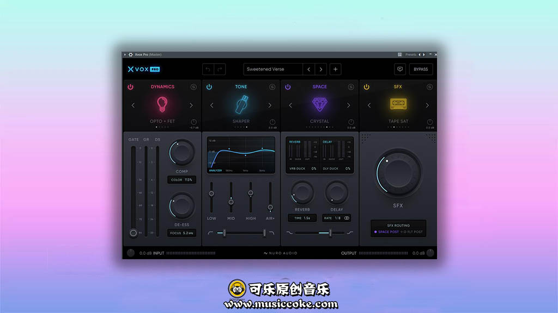Click the MID band slider handle
This screenshot has width=558, height=313.
231,202
